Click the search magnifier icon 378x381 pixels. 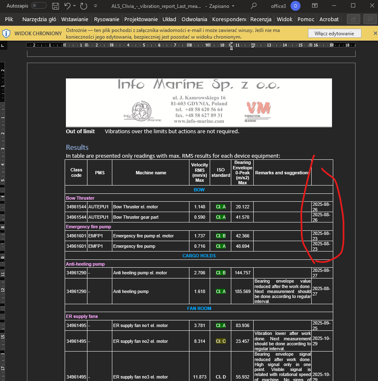(x=254, y=6)
